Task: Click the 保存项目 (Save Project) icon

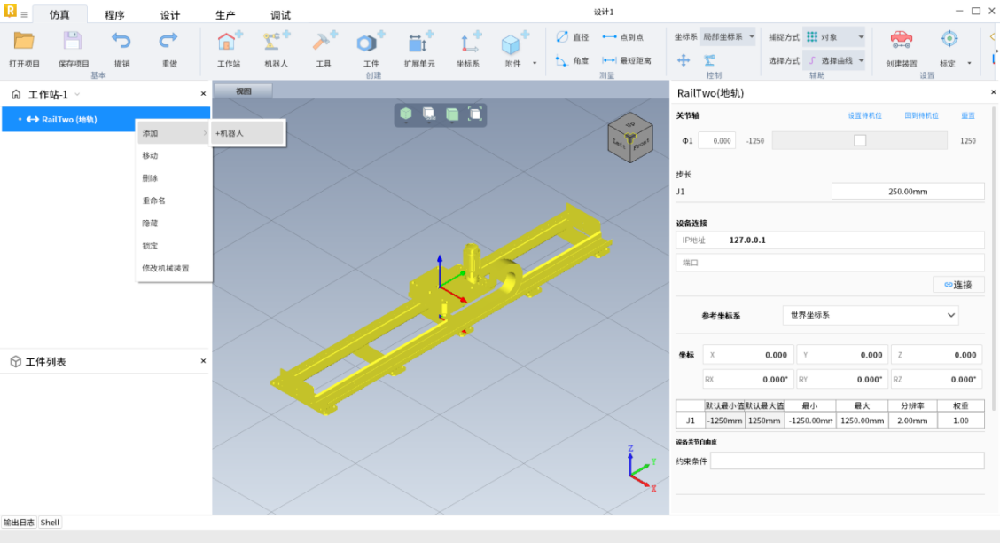Action: click(x=73, y=42)
